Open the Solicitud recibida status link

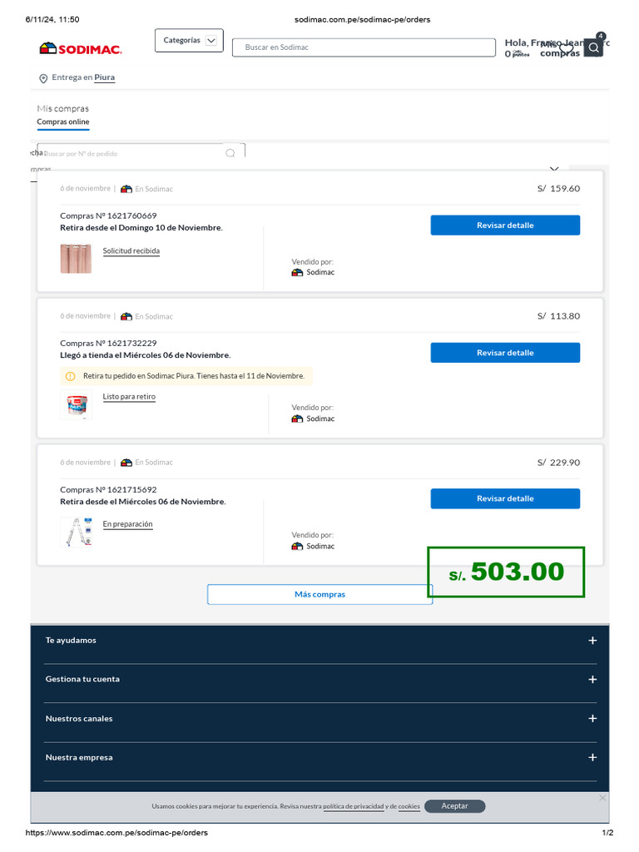(131, 251)
